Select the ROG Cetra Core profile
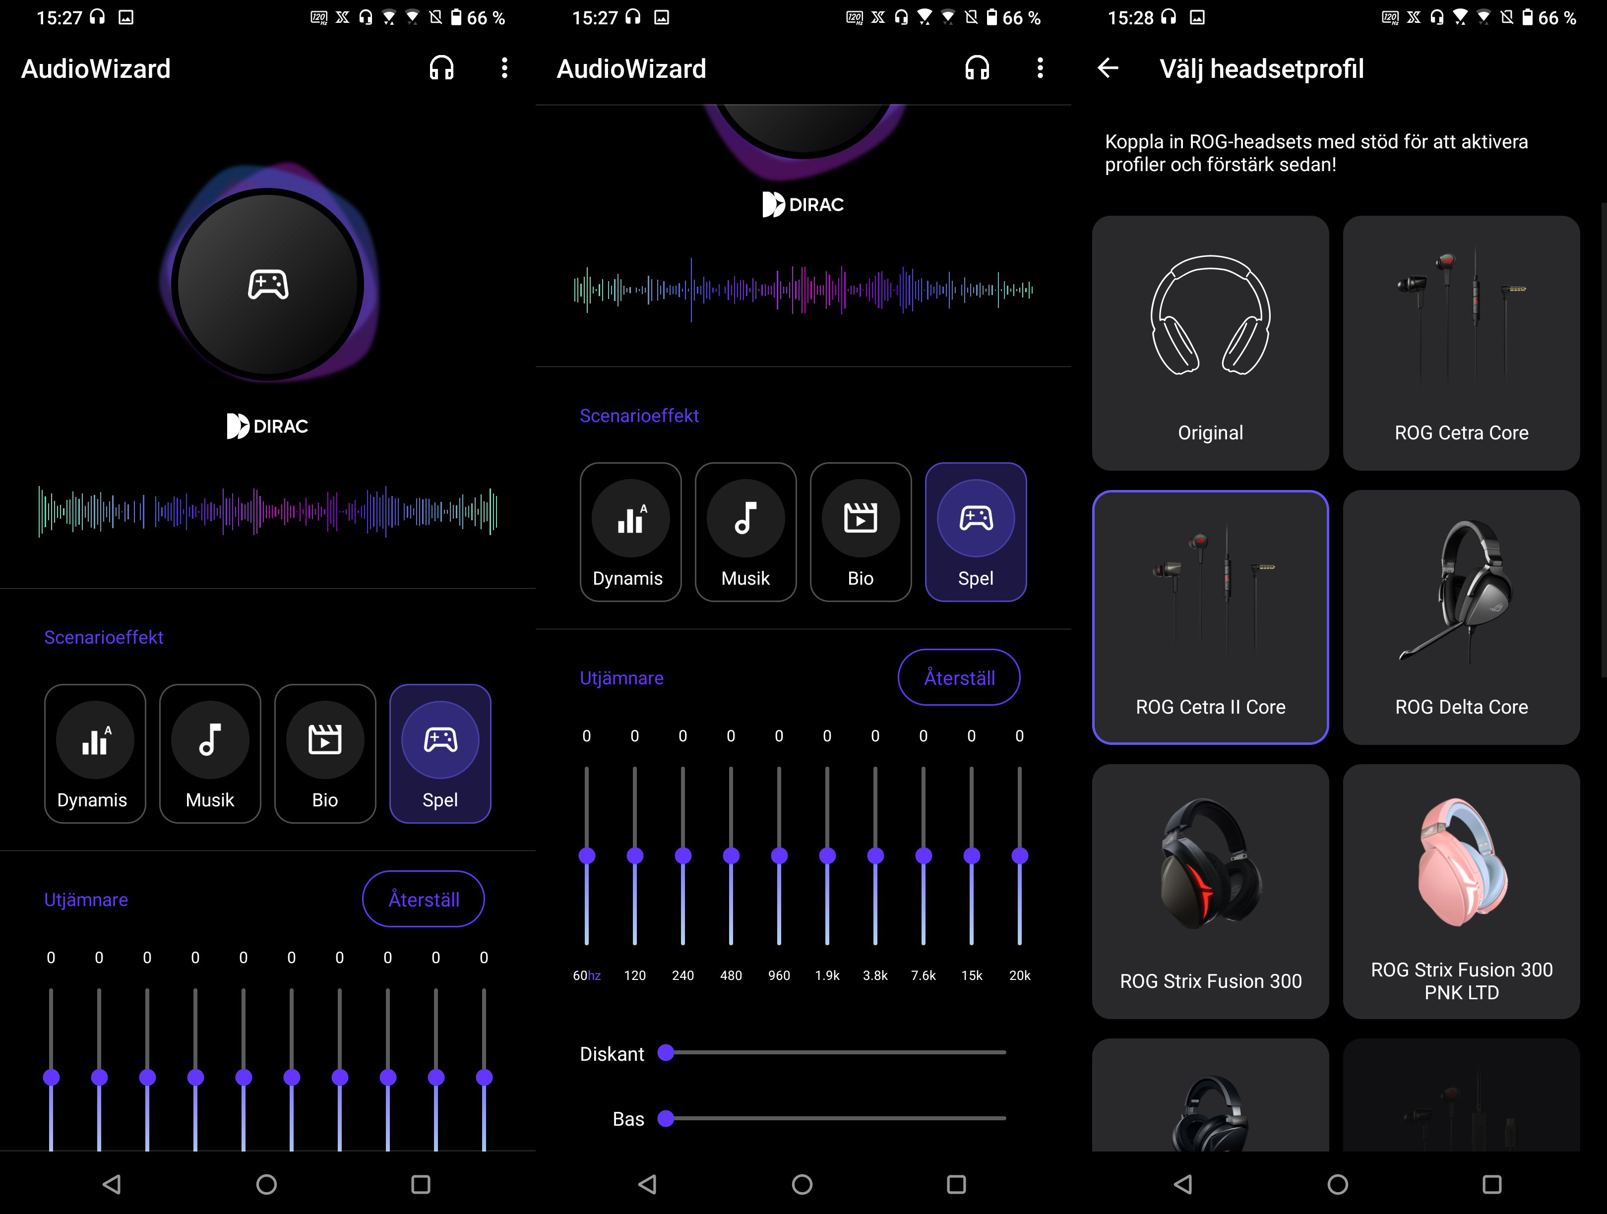The height and width of the screenshot is (1214, 1607). (1461, 343)
